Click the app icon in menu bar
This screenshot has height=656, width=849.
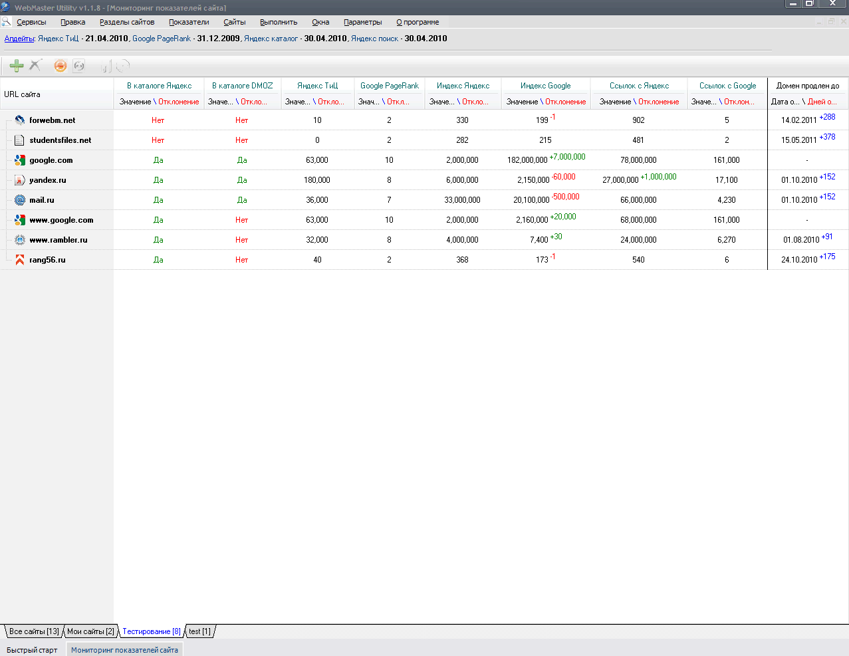tap(7, 22)
